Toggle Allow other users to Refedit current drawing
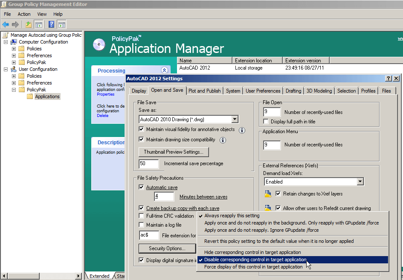 click(x=278, y=208)
